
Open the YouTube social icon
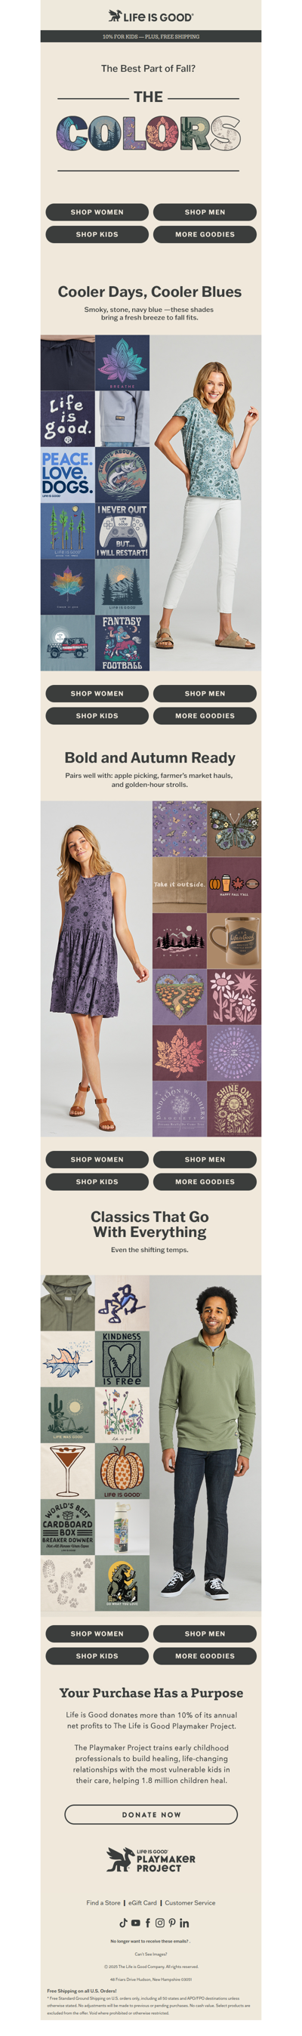135,1922
